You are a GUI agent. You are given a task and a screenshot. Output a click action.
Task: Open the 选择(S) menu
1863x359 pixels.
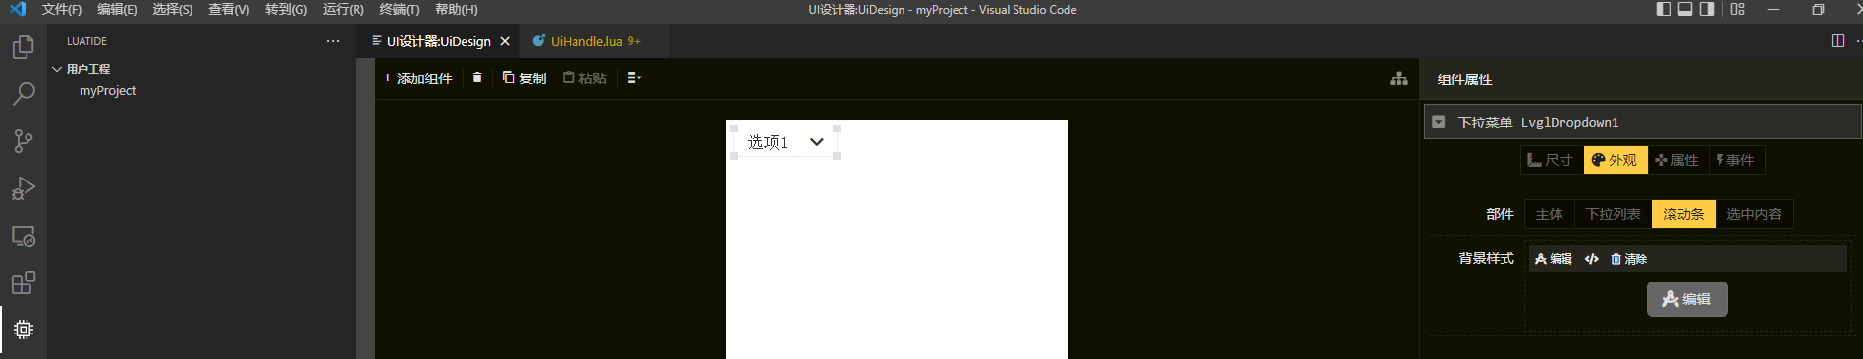click(173, 9)
